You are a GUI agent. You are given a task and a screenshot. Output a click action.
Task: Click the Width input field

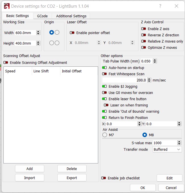[x=26, y=33]
